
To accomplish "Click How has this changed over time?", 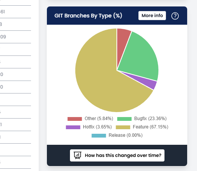I will (117, 155).
